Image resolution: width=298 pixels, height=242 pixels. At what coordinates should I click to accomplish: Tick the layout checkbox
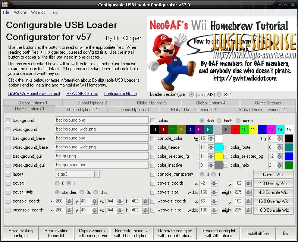[x=8, y=174]
